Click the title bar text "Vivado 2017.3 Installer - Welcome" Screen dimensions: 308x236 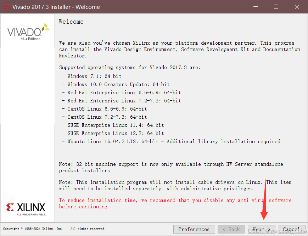(56, 7)
